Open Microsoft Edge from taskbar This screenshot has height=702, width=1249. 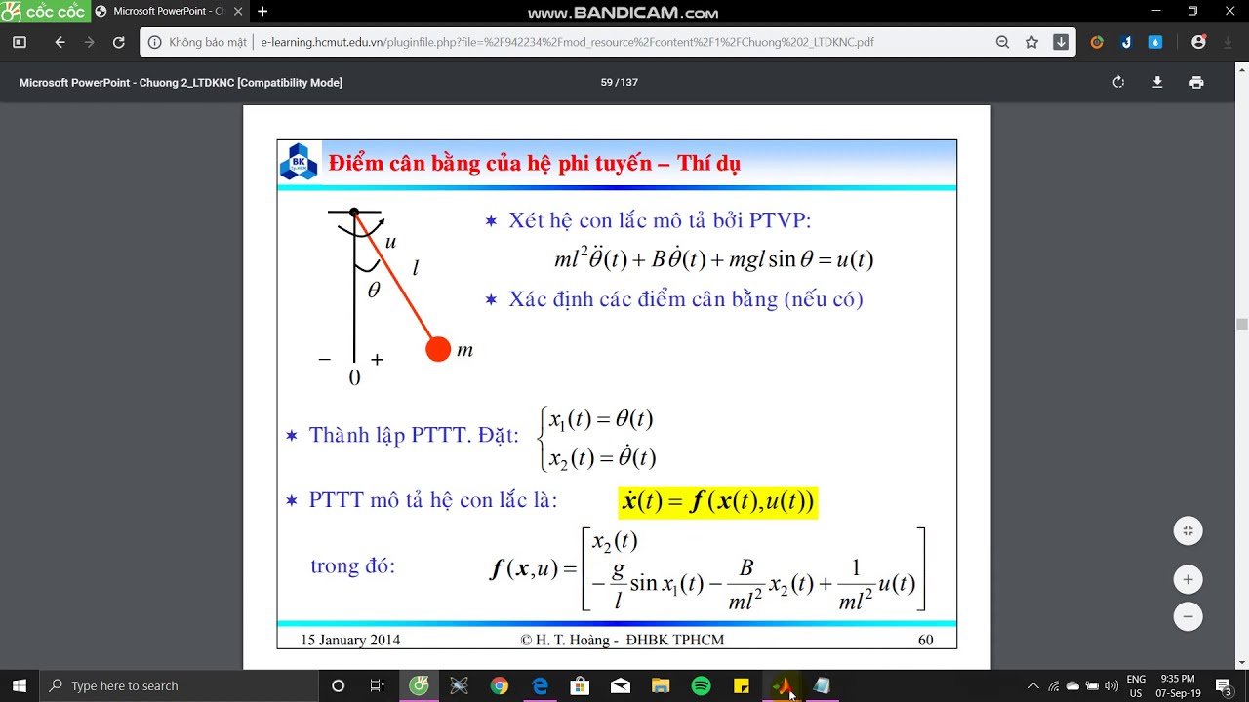[540, 685]
